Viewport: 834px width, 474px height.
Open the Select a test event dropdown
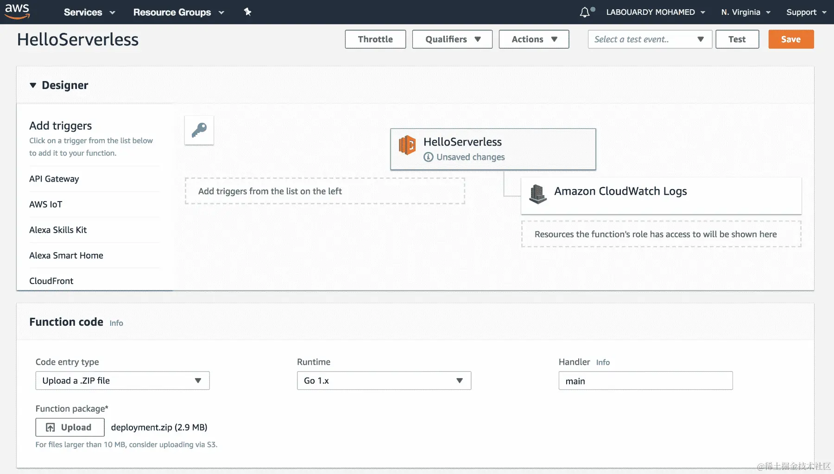[x=650, y=39]
